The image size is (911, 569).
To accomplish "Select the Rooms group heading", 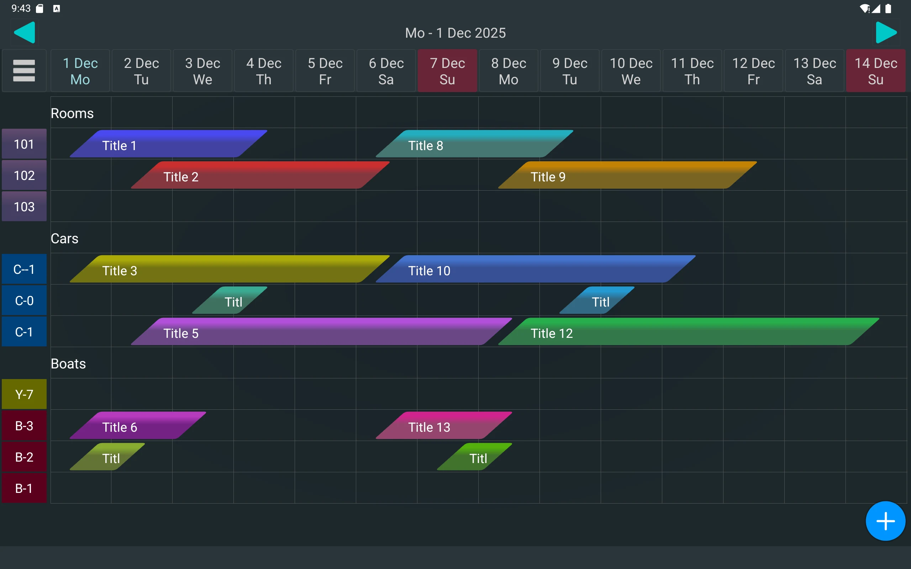I will [x=72, y=113].
